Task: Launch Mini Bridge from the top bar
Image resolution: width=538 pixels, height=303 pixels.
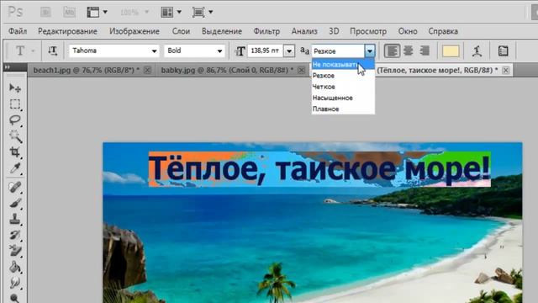Action: (x=70, y=12)
